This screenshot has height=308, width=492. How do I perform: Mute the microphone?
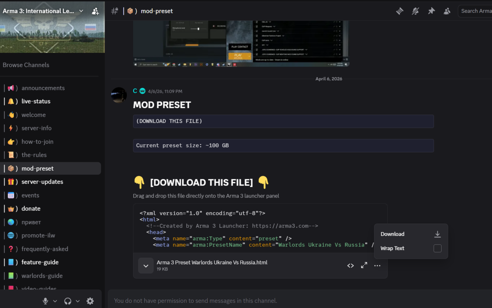click(x=45, y=301)
